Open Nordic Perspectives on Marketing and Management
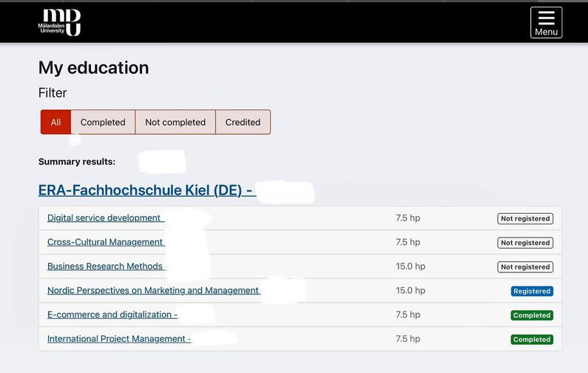 [x=153, y=291]
